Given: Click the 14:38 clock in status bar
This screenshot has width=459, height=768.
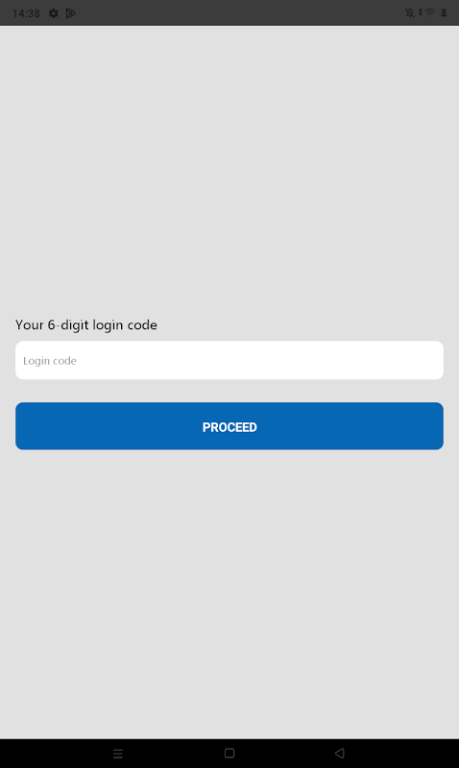Looking at the screenshot, I should tap(26, 13).
